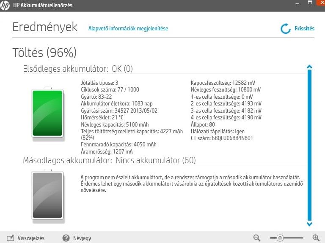Click the HP logo in title bar
Image resolution: width=325 pixels, height=243 pixels.
click(5, 5)
